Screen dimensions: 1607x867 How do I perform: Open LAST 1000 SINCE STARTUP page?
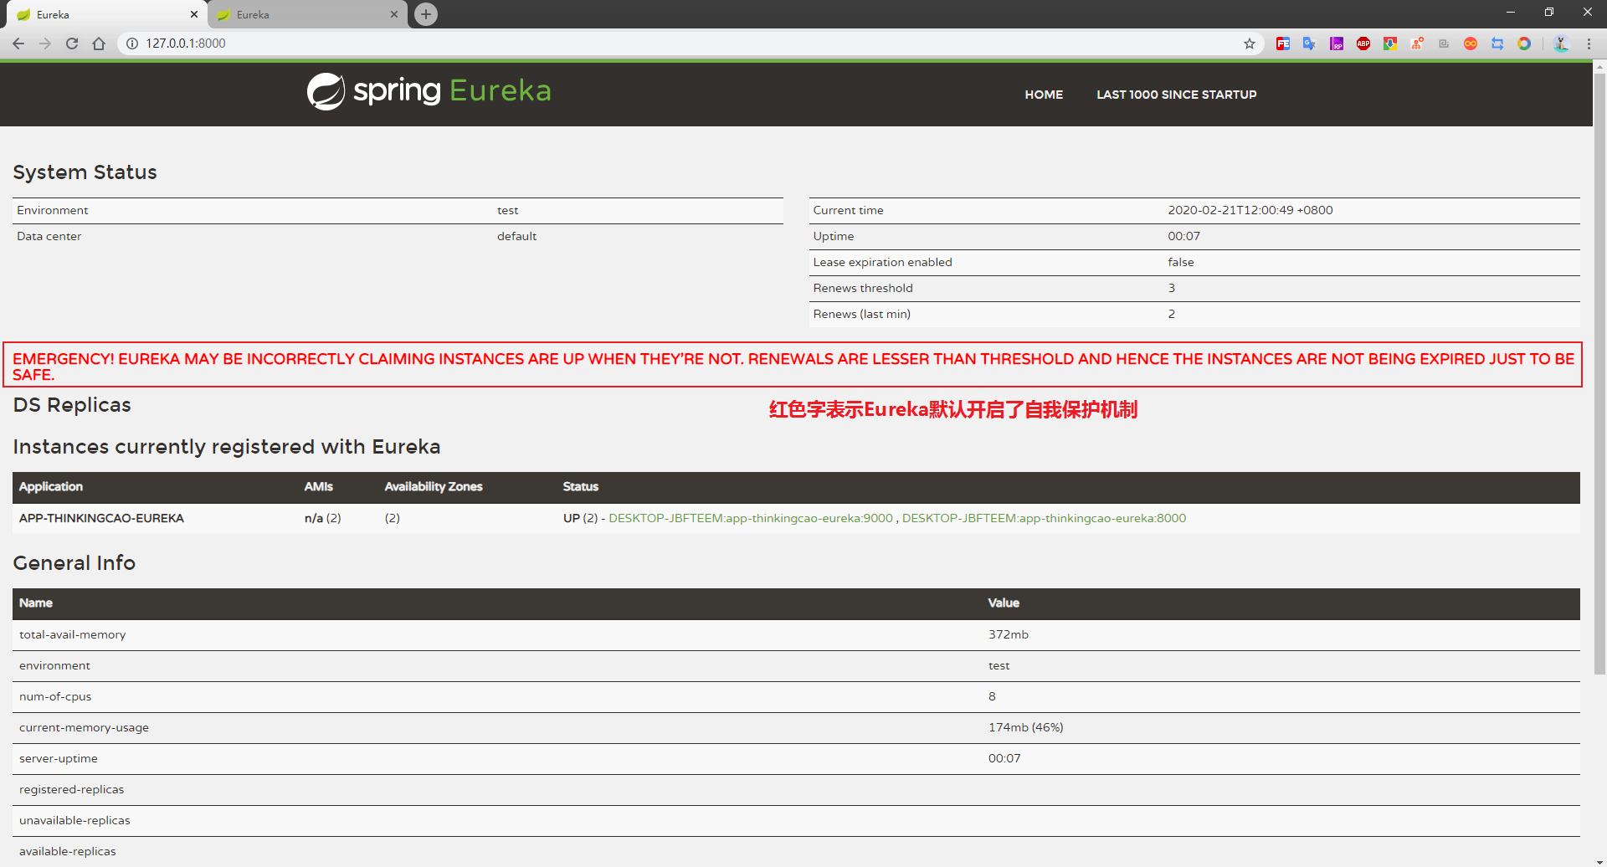[1177, 95]
